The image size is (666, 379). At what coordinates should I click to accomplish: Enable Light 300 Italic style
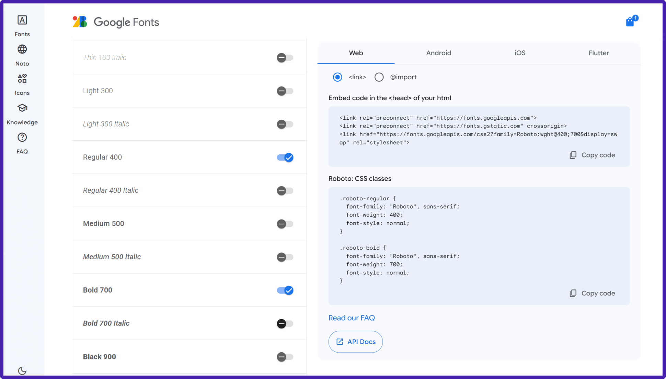285,124
